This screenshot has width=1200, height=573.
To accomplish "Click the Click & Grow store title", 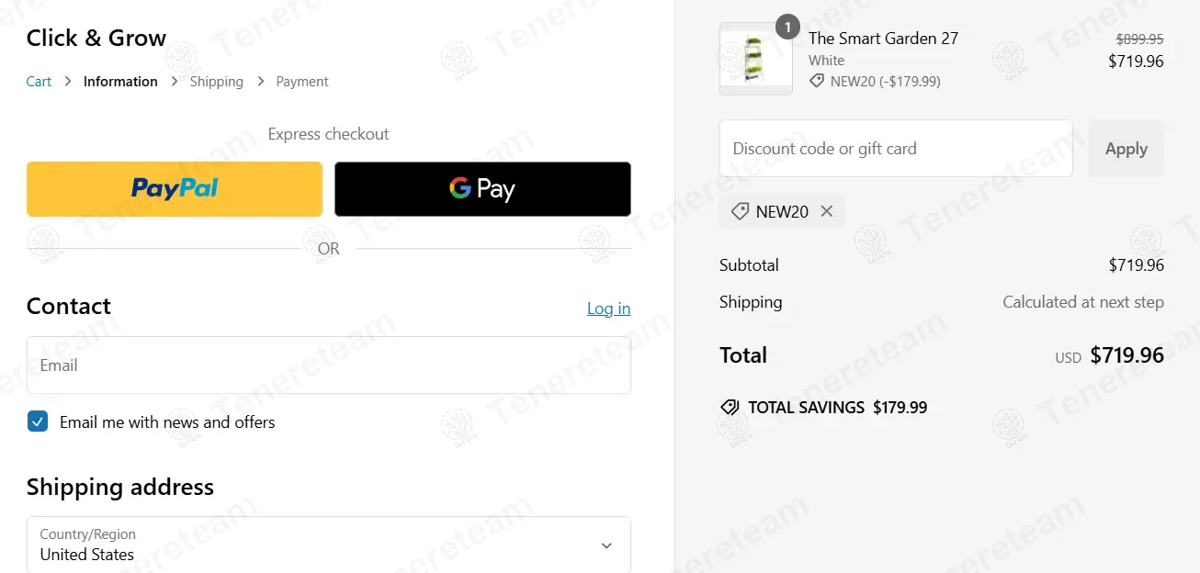I will coord(96,39).
